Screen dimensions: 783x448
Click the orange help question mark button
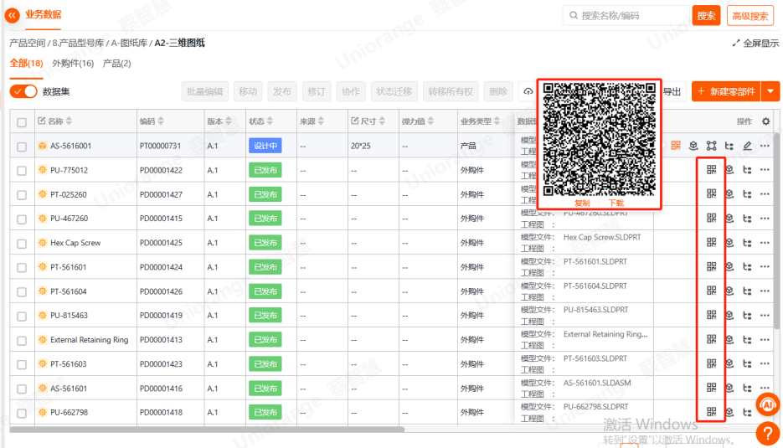click(x=768, y=433)
